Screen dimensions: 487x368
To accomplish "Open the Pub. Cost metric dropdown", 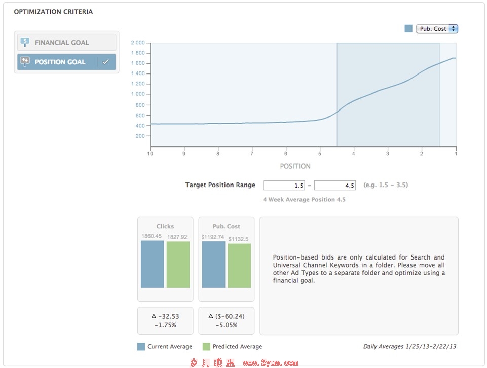I will [x=436, y=29].
